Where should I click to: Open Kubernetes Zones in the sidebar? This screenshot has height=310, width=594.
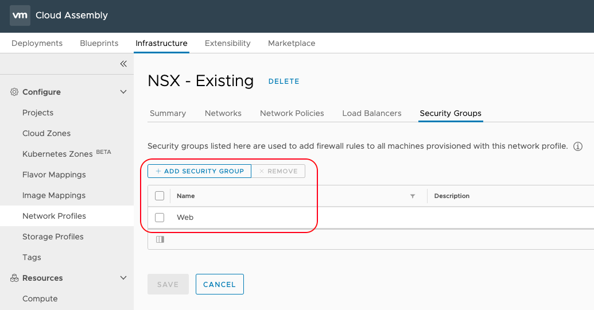[x=57, y=154]
